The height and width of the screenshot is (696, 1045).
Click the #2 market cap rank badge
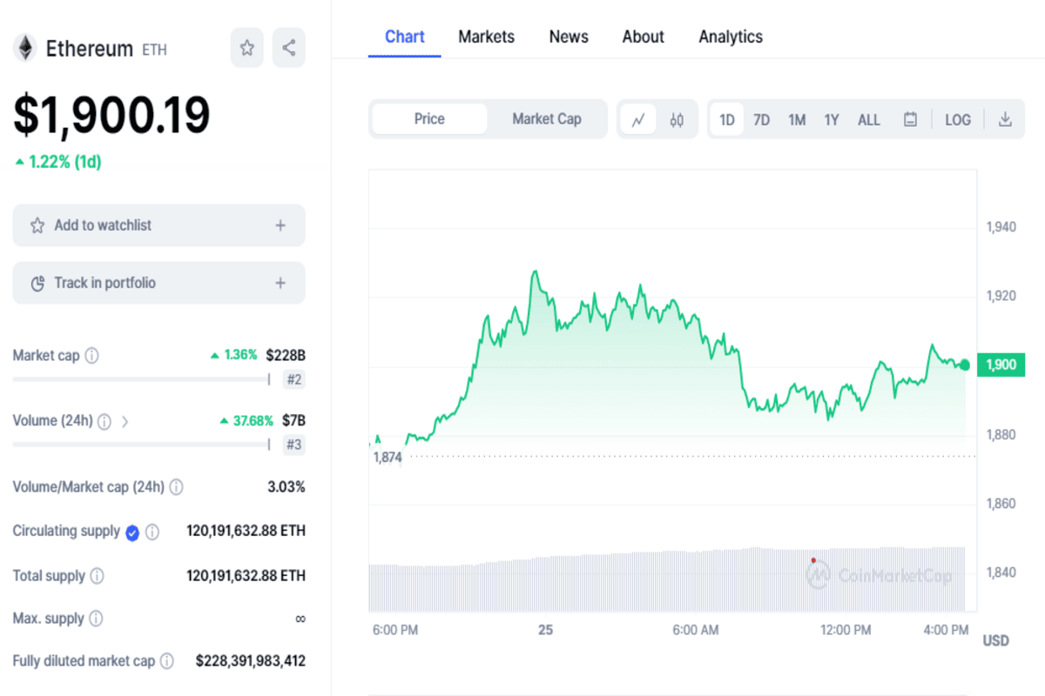click(x=294, y=379)
